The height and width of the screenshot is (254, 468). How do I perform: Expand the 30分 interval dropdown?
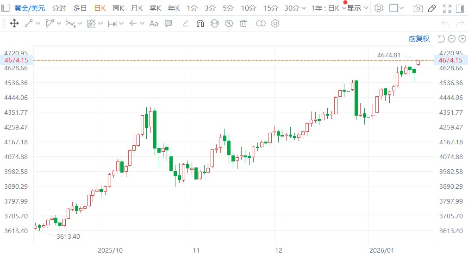[303, 8]
